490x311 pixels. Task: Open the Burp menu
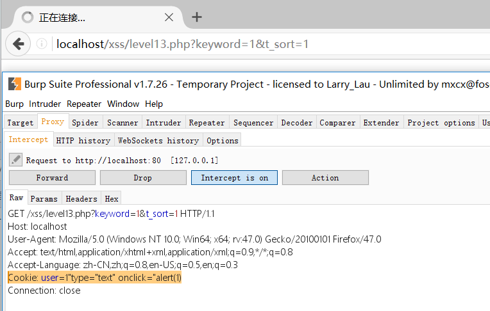click(14, 104)
